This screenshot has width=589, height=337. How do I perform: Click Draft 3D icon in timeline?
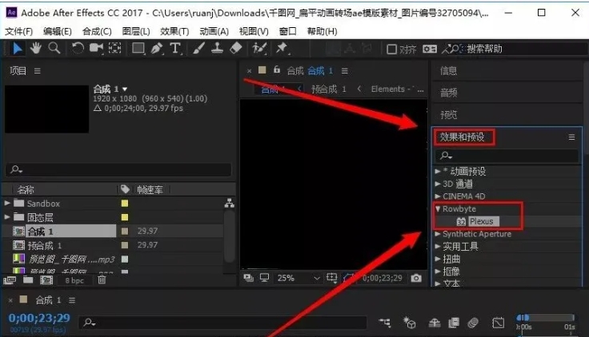pyautogui.click(x=410, y=323)
